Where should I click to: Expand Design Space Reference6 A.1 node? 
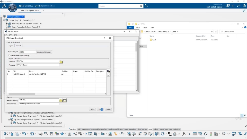pos(12,116)
